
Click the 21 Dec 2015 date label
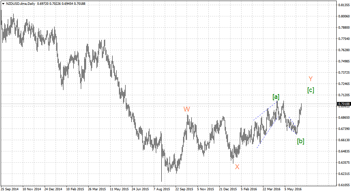click(x=228, y=189)
